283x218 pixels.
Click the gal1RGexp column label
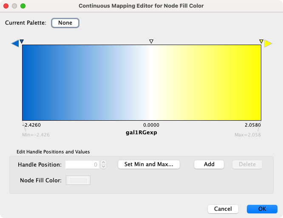[x=141, y=132]
